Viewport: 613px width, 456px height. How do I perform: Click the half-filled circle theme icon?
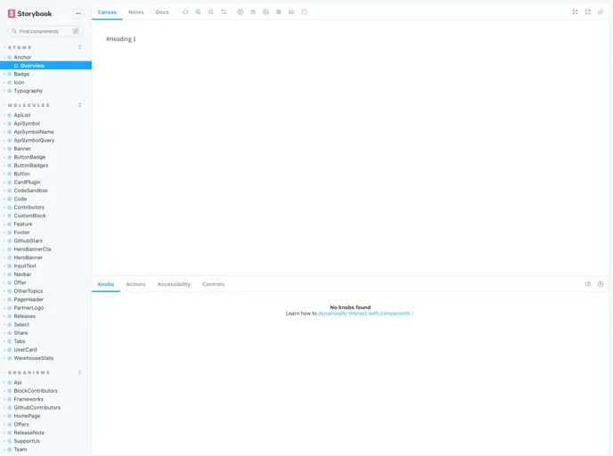point(240,12)
